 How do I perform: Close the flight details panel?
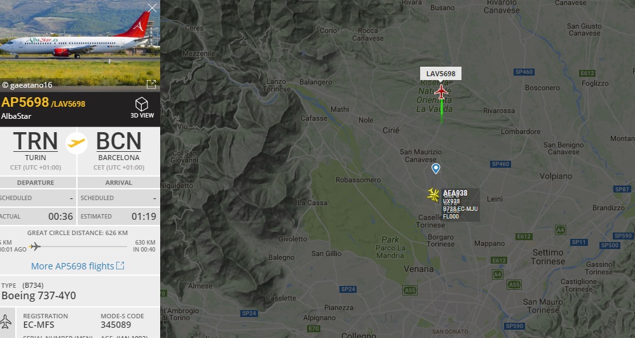(x=153, y=8)
